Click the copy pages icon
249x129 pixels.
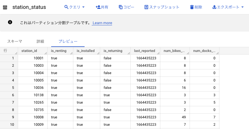121,7
